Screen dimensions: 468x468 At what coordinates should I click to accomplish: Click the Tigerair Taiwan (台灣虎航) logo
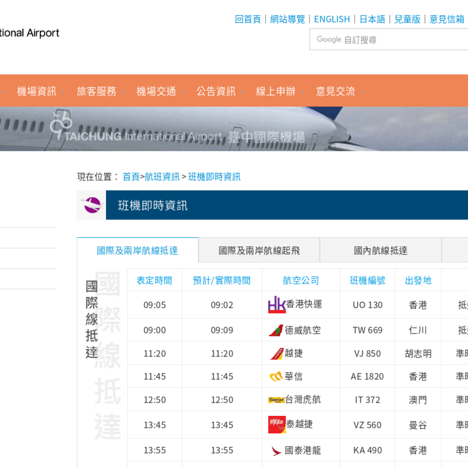pos(276,400)
